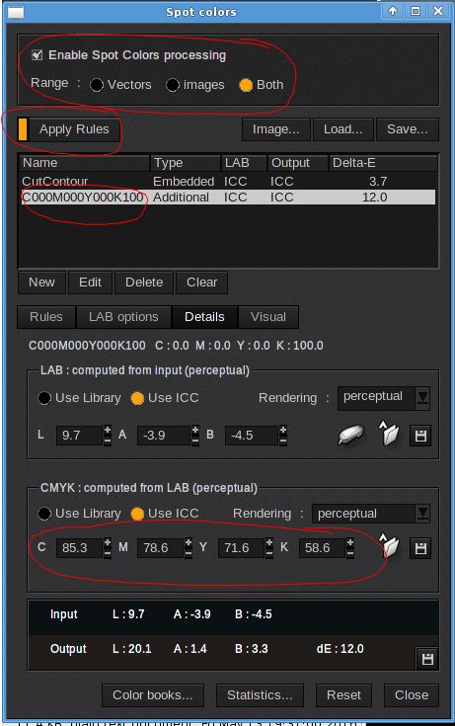The width and height of the screenshot is (455, 726).
Task: Click the orange Apply Rules indicator
Action: click(23, 129)
